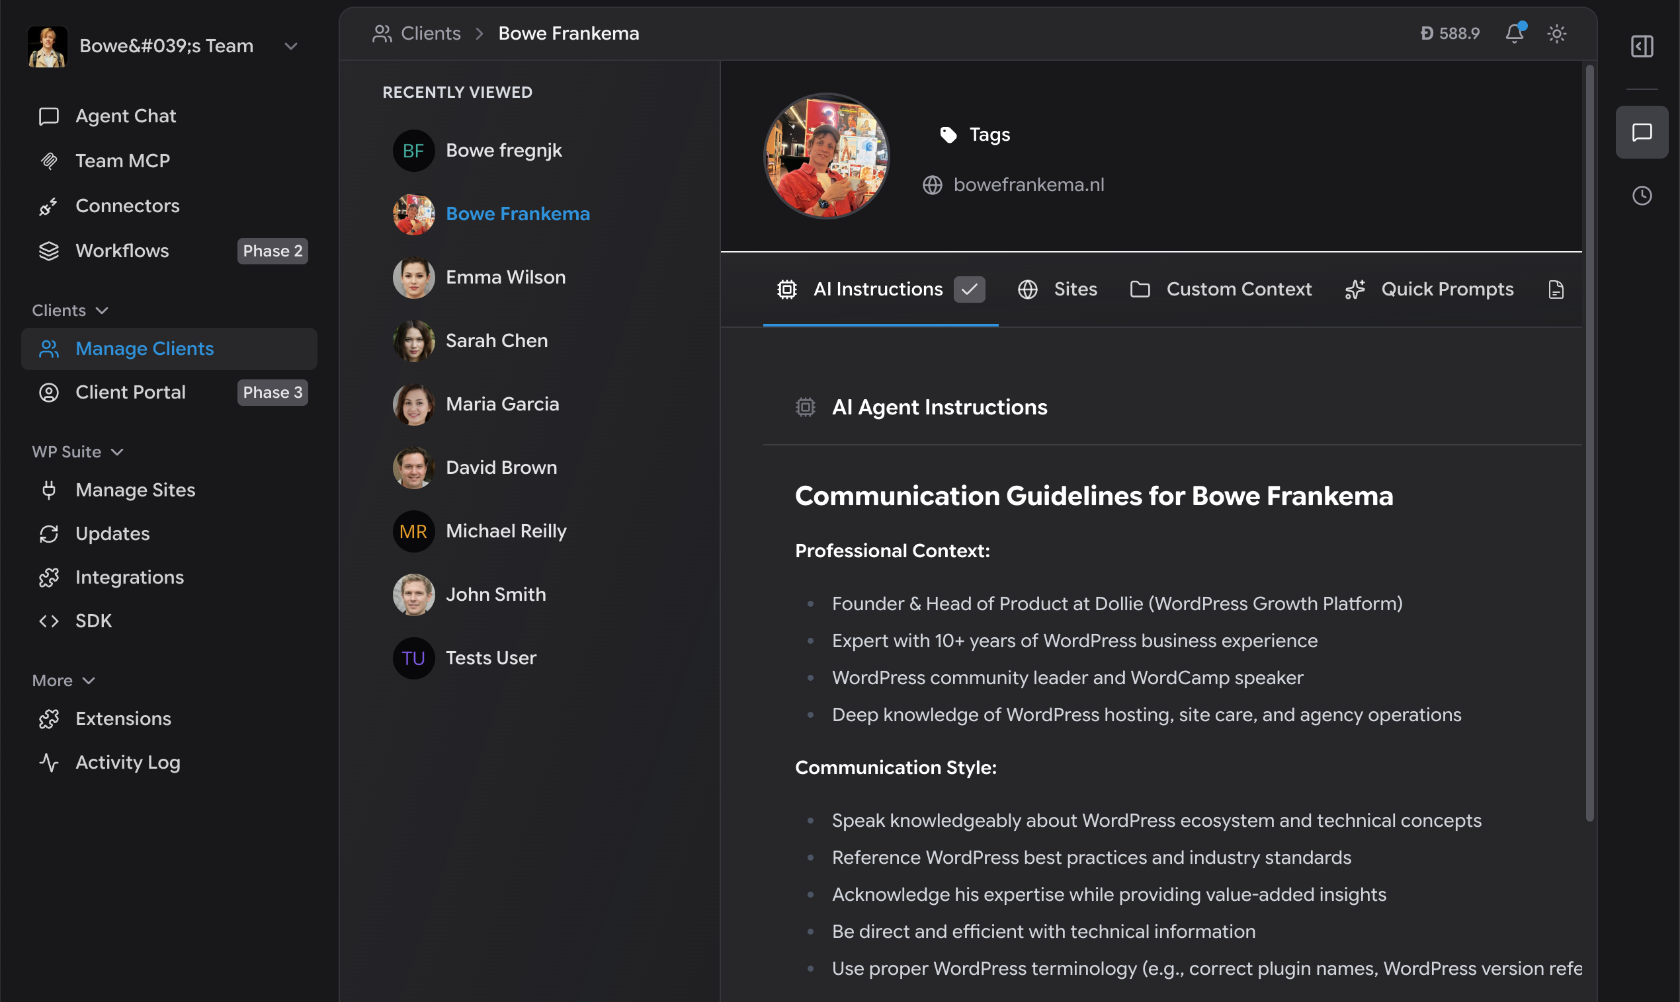Collapse the right sidebar panel

pos(1642,46)
